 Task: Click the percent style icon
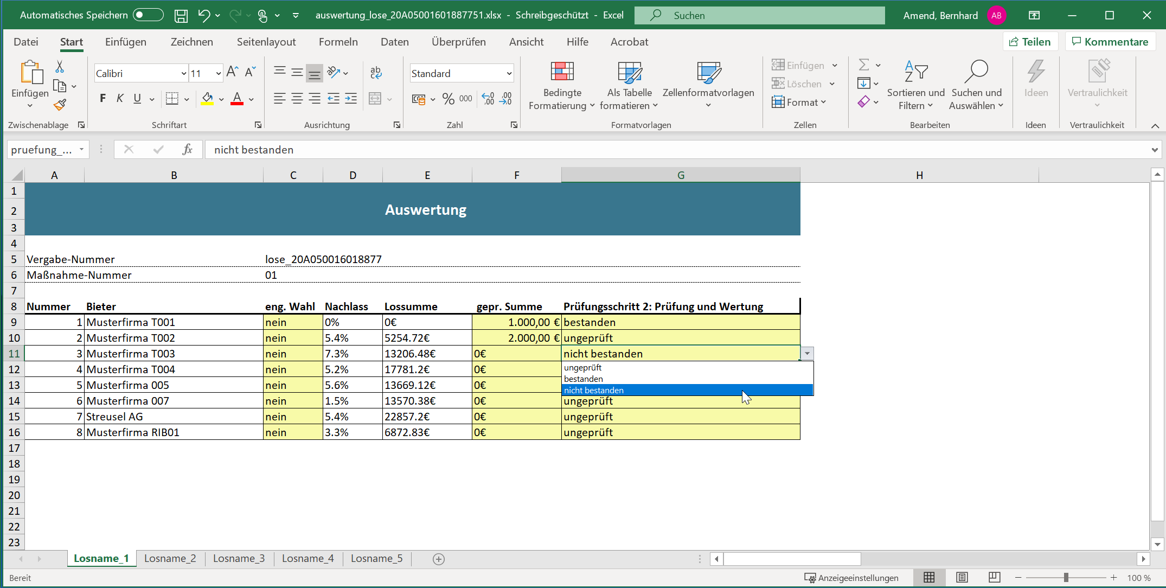[448, 99]
